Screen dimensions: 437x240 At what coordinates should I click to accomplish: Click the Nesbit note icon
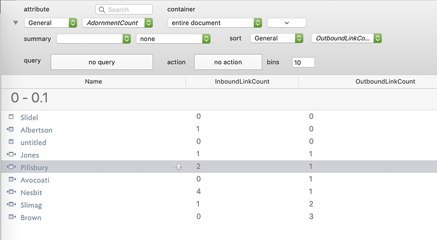tap(11, 192)
